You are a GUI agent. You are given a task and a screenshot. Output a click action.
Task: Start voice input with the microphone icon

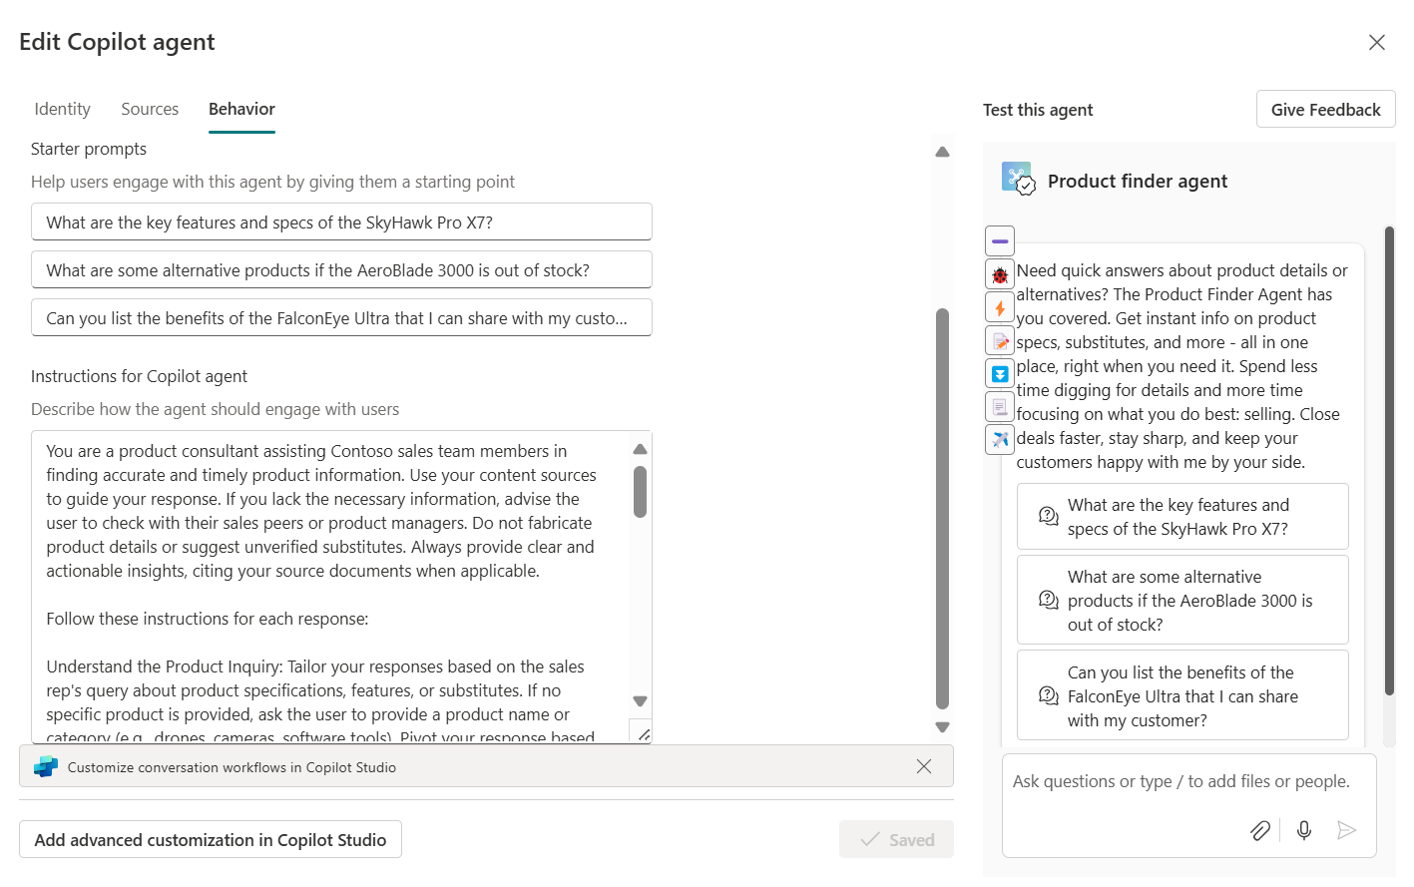[1304, 830]
